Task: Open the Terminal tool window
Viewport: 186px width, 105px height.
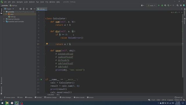Action: (x=38, y=97)
